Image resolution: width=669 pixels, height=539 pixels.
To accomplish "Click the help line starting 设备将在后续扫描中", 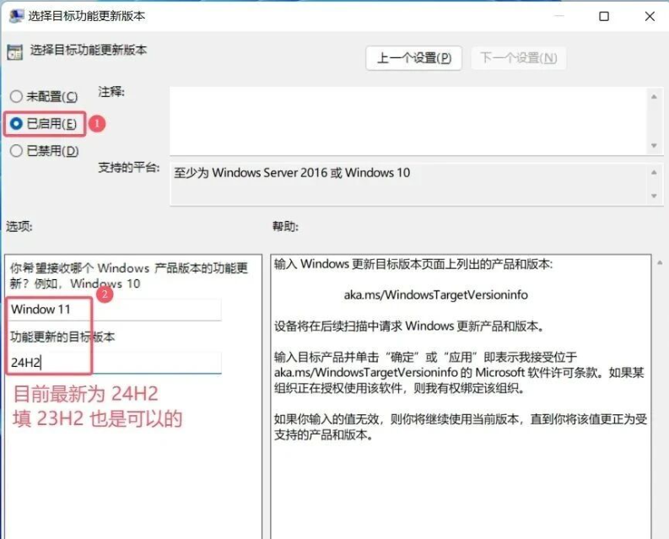I will pyautogui.click(x=410, y=326).
